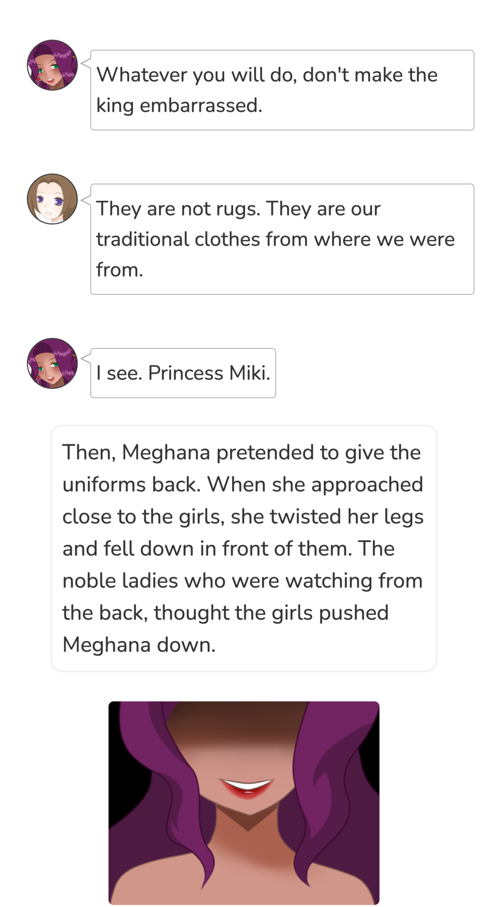Image resolution: width=488 pixels, height=907 pixels.
Task: Select the line "Whatever you will do, don't make the"
Action: pyautogui.click(x=267, y=75)
